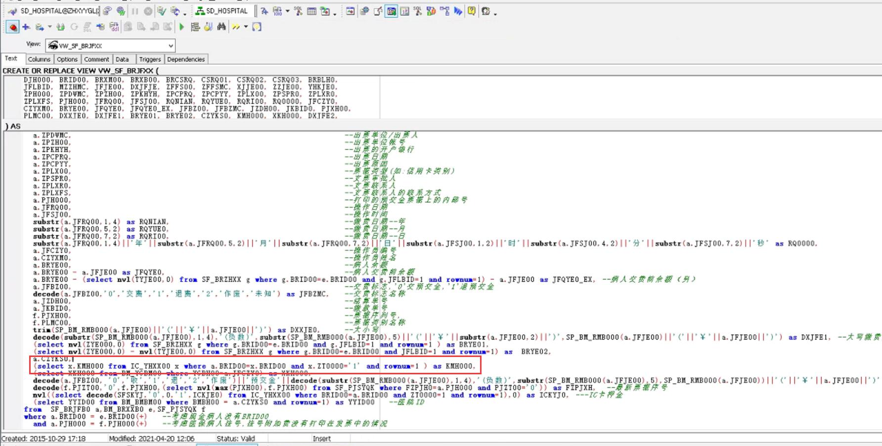Click the binoculars Find icon
The width and height of the screenshot is (882, 446).
tap(221, 27)
